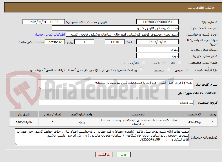Click the جزئیات اطلاعات نیاز header title
The height and width of the screenshot is (162, 222).
click(201, 8)
